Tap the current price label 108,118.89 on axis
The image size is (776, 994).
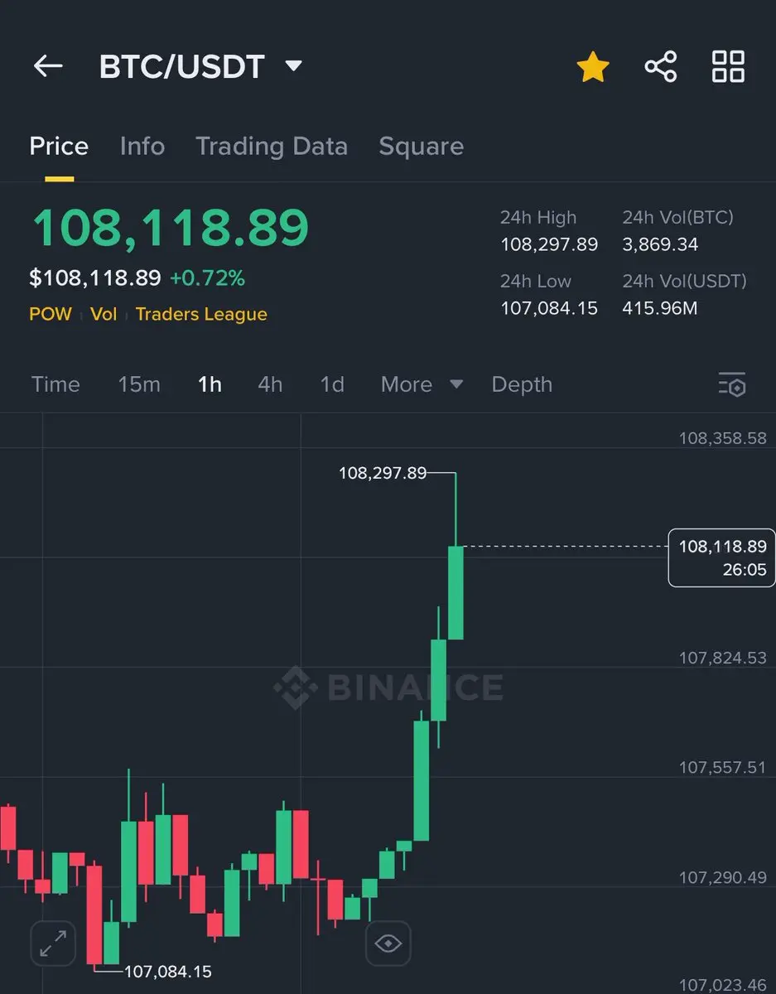(x=721, y=557)
